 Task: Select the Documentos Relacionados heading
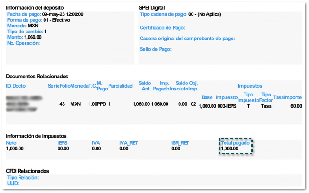click(37, 76)
